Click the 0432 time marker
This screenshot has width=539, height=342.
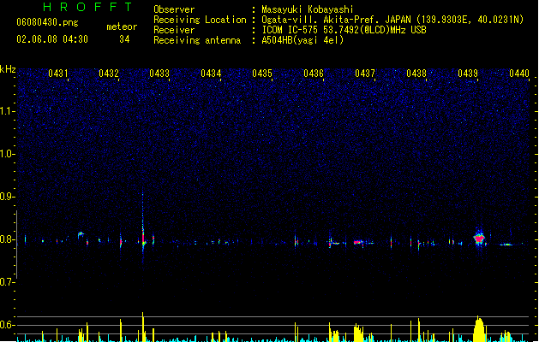[x=109, y=74]
